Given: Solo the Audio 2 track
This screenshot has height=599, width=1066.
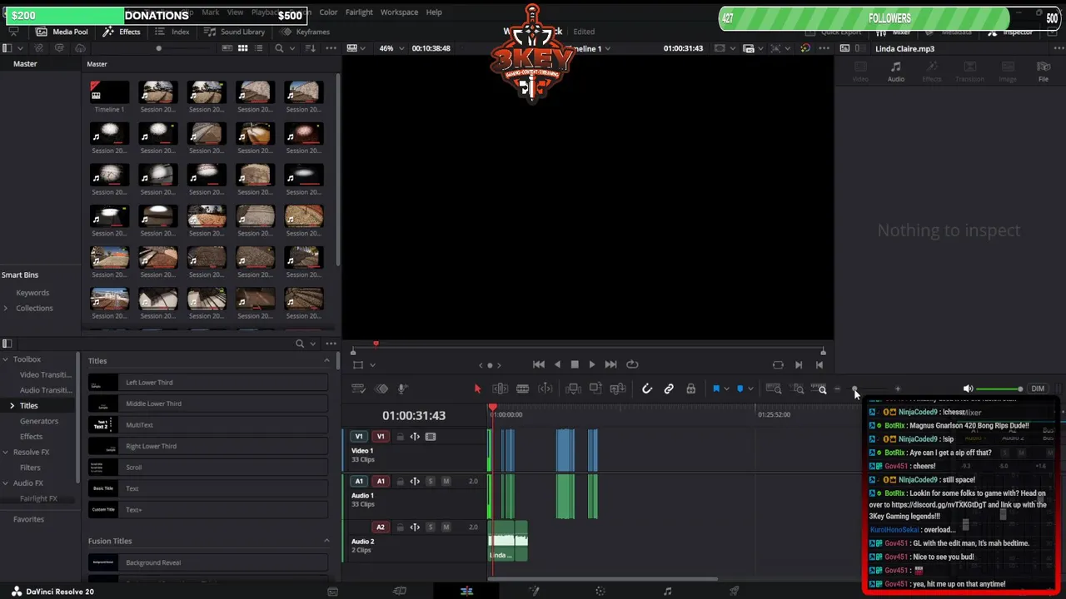Looking at the screenshot, I should 431,527.
